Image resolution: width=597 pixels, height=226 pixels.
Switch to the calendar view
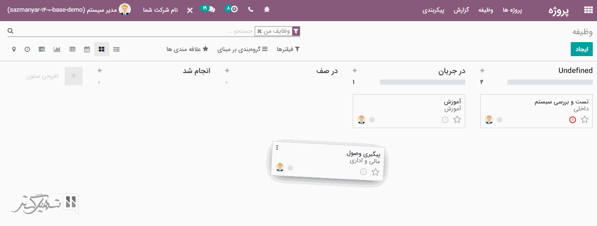[87, 49]
